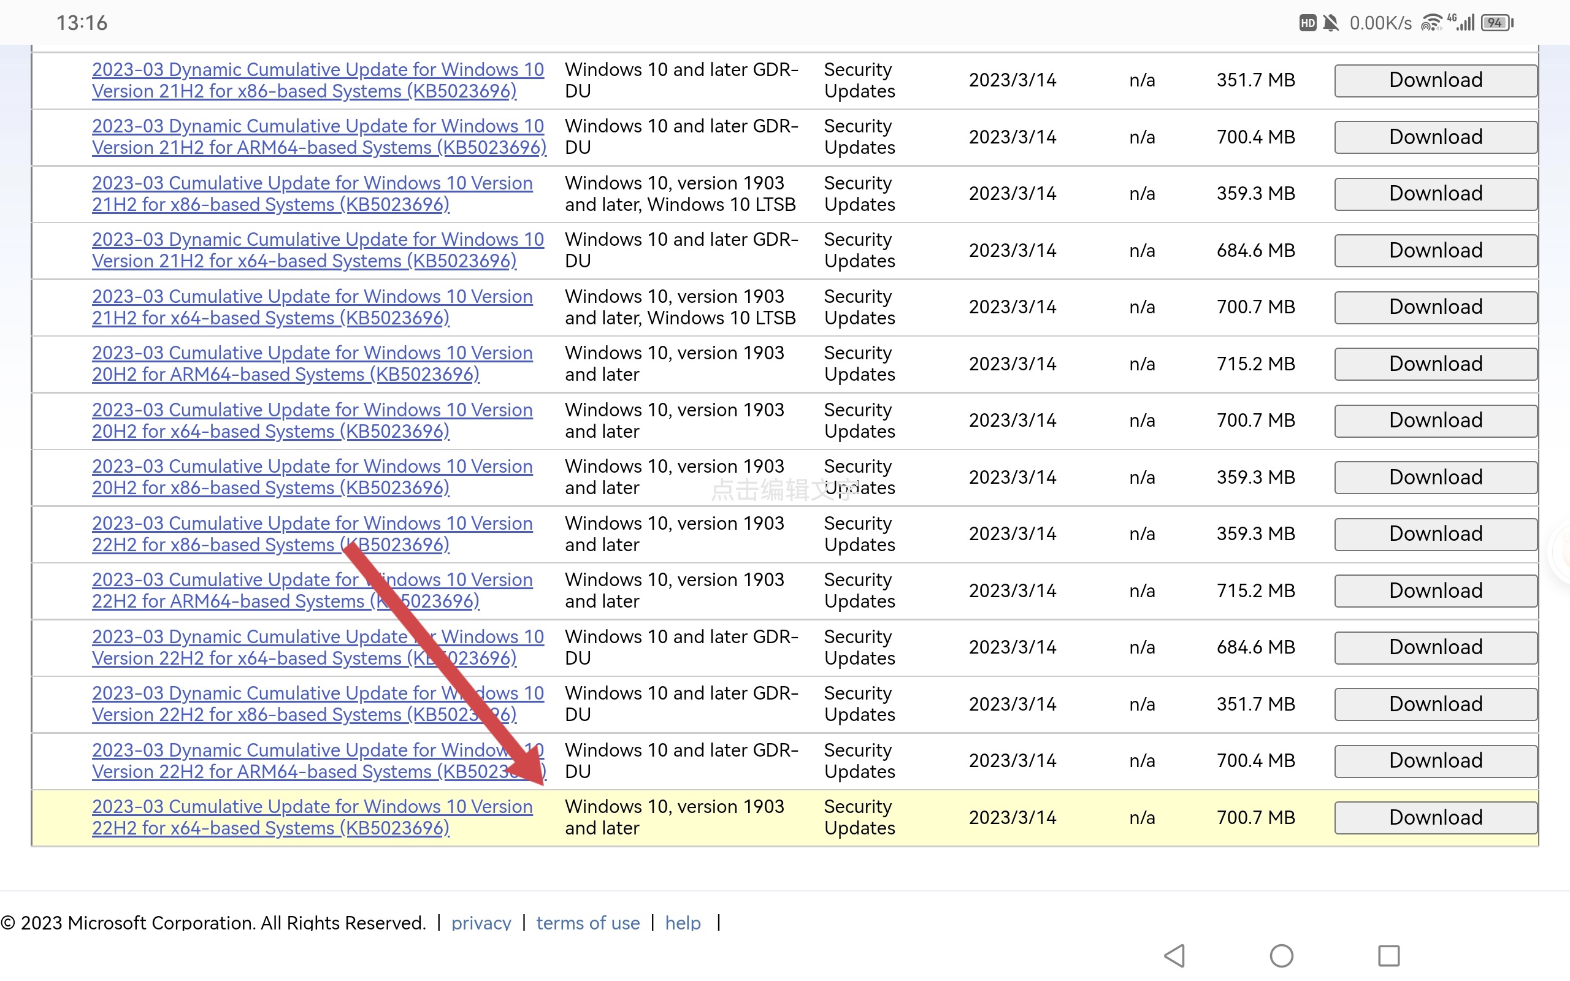Screen dimensions: 1570x981
Task: Tap the 4G cellular signal icon
Action: point(1460,23)
